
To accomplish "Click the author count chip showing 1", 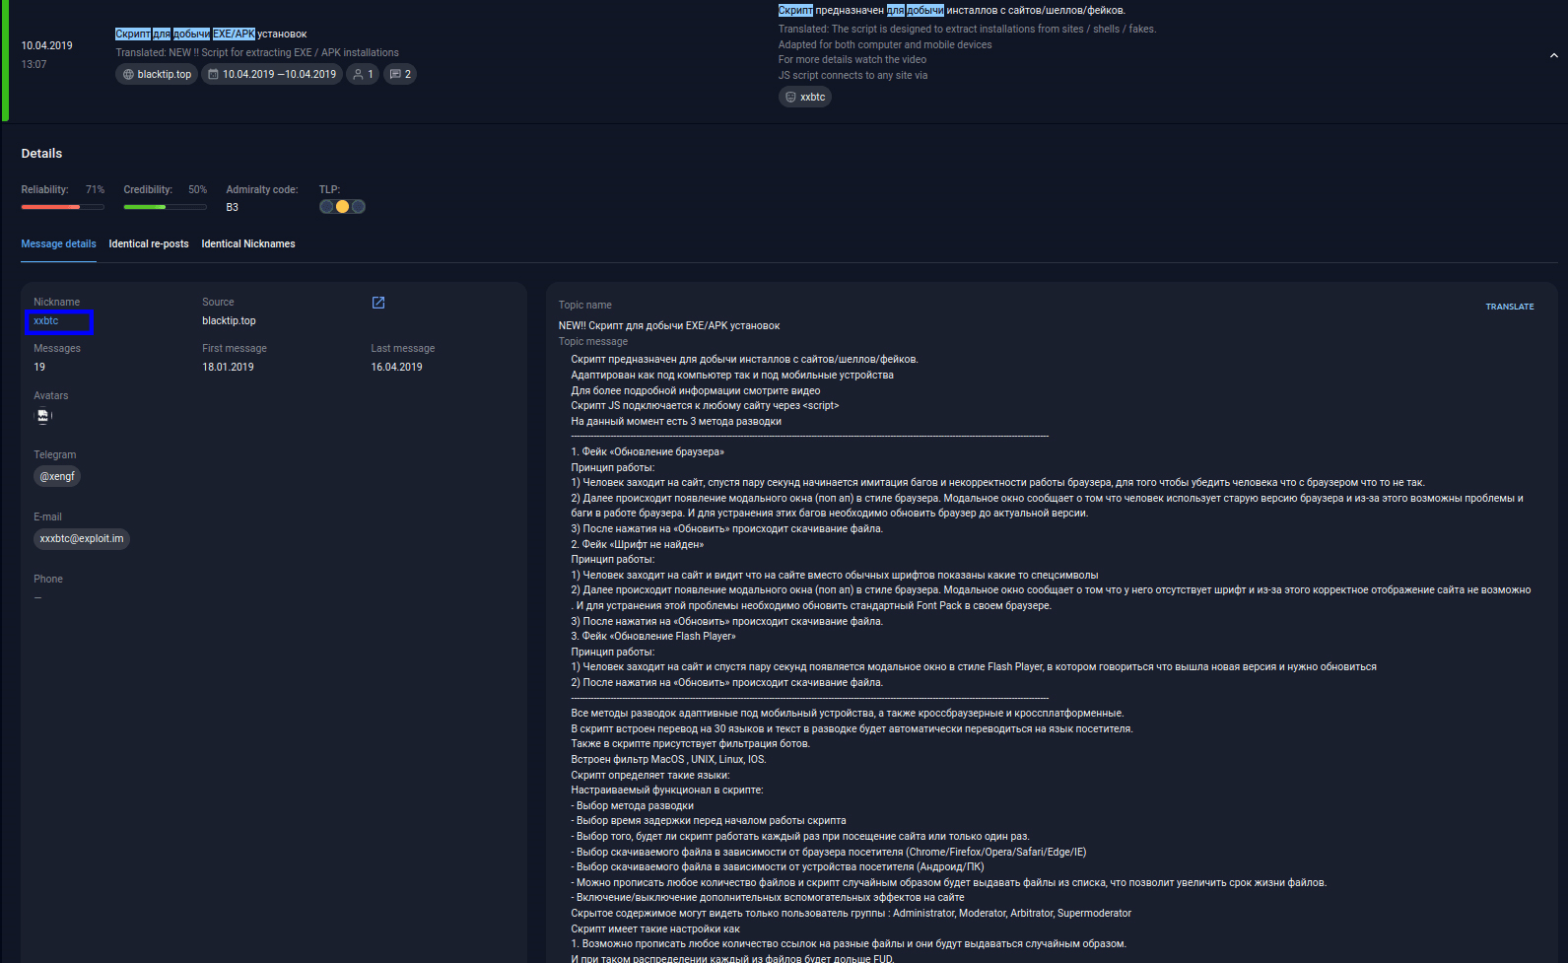I will (363, 74).
